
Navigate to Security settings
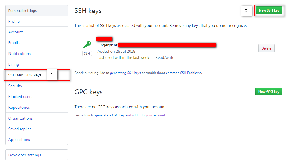click(15, 86)
